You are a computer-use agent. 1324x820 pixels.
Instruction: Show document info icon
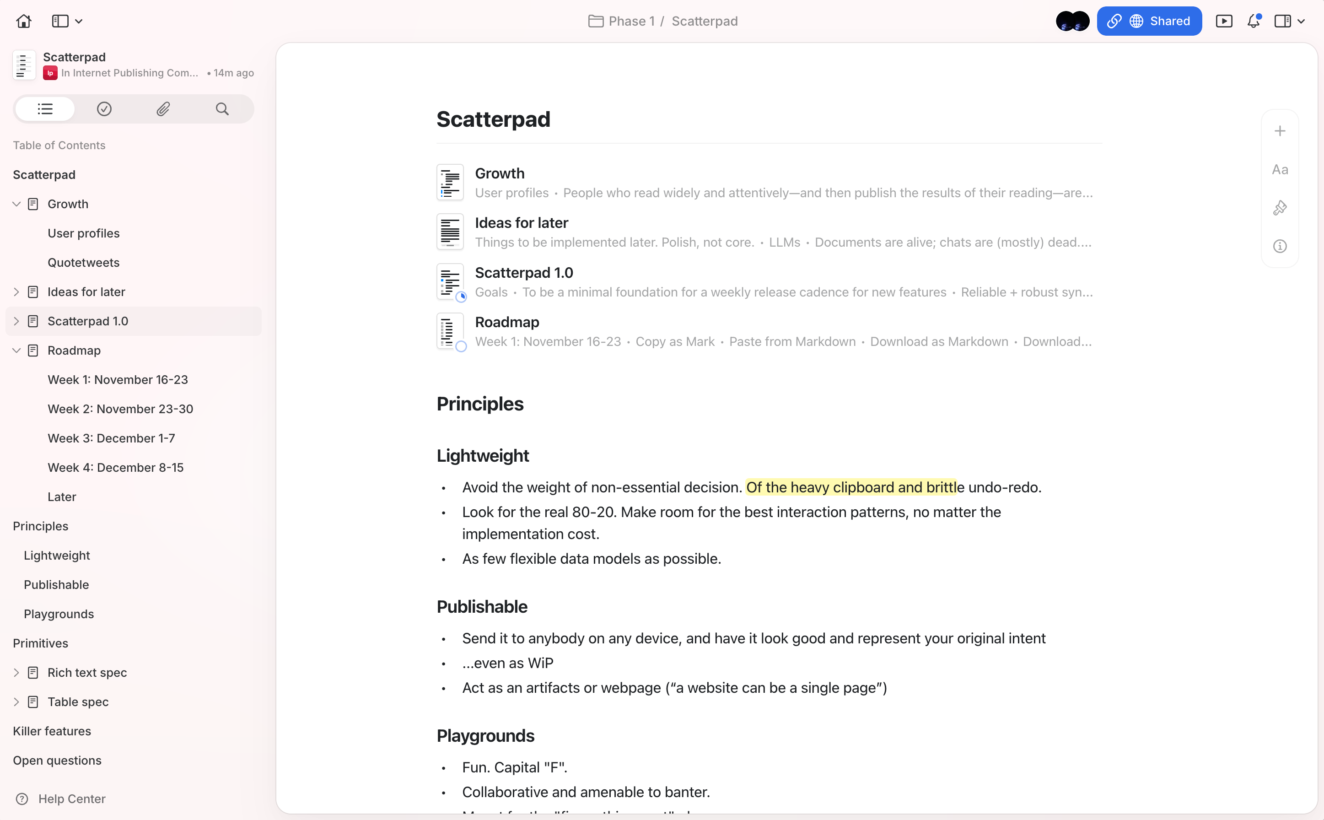point(1280,246)
